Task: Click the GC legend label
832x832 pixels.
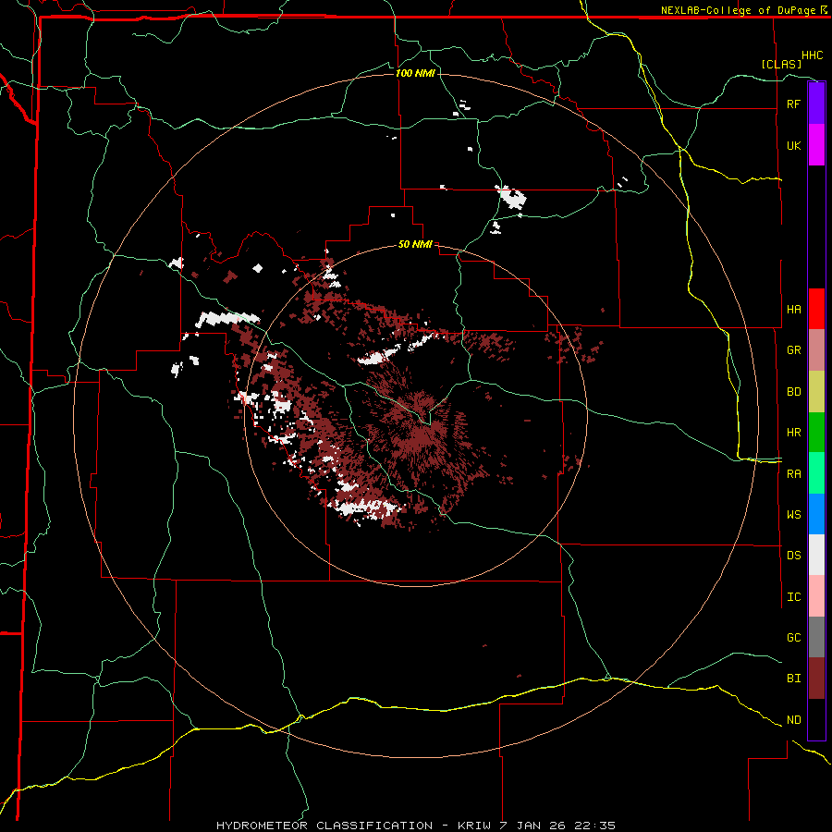Action: 793,637
